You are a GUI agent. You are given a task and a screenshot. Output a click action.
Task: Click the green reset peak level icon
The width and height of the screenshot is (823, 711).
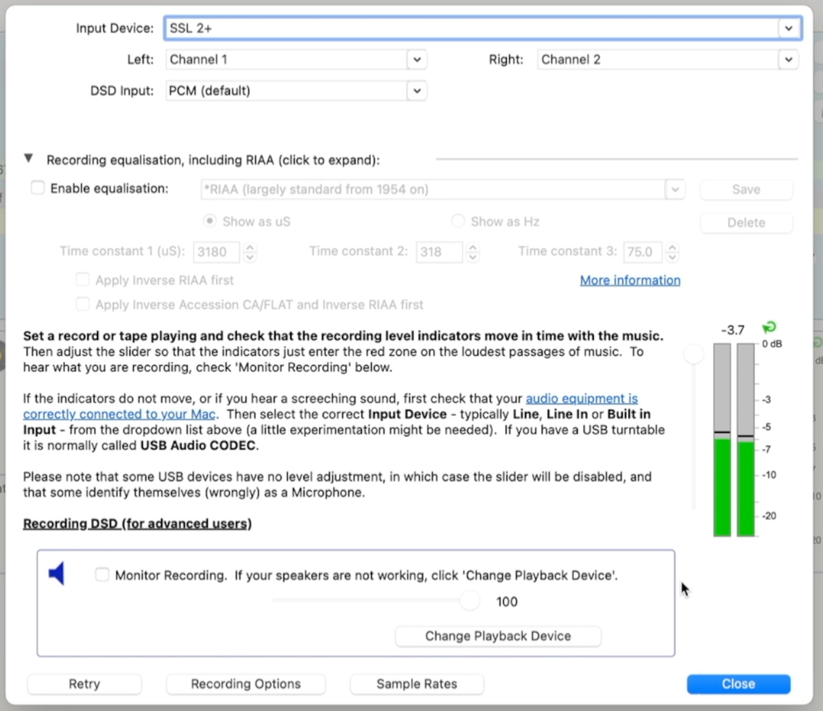coord(770,328)
